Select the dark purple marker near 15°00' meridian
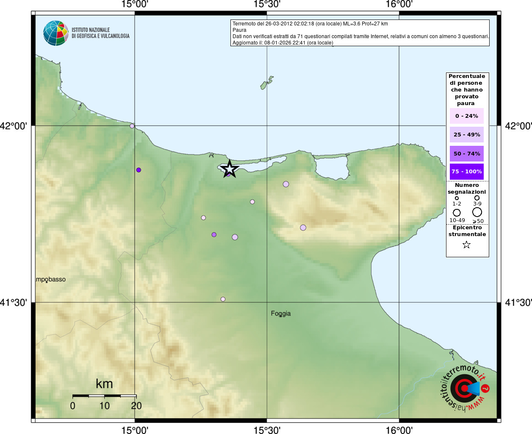The image size is (532, 434). (x=139, y=170)
